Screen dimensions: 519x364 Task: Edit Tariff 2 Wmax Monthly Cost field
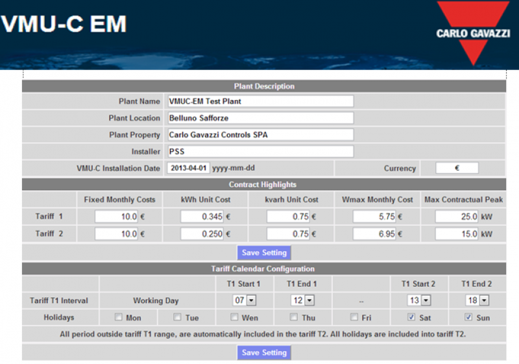tap(374, 234)
